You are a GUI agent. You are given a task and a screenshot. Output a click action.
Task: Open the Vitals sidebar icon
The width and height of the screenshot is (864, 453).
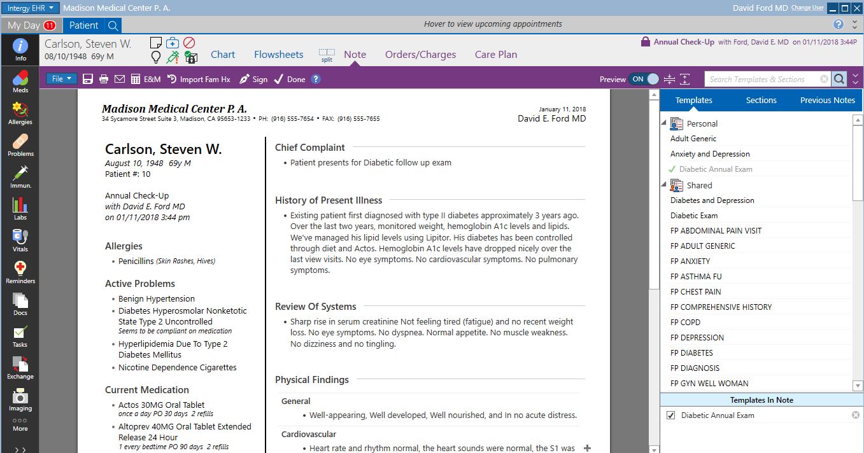click(20, 240)
